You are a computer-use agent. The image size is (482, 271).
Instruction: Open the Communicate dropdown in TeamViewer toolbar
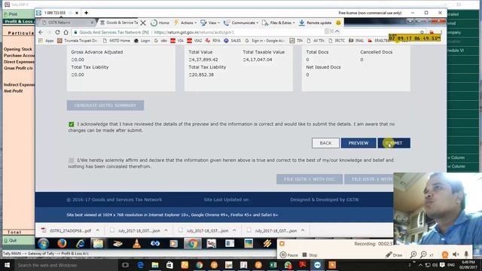coord(241,23)
